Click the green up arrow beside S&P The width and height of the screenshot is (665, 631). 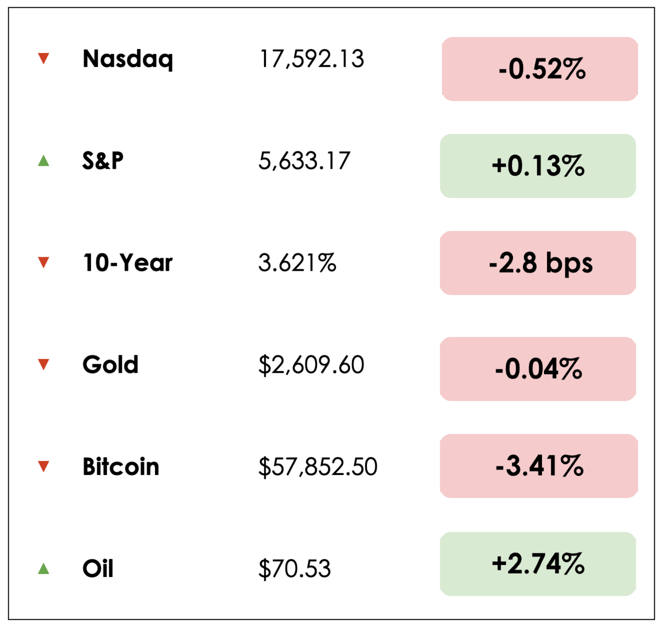coord(44,161)
